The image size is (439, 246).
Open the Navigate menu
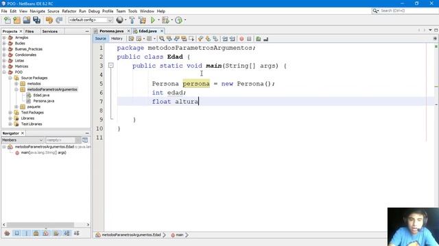click(38, 11)
